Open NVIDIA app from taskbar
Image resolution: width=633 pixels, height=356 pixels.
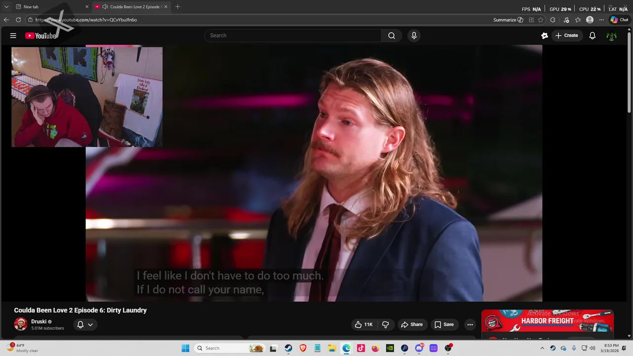390,348
